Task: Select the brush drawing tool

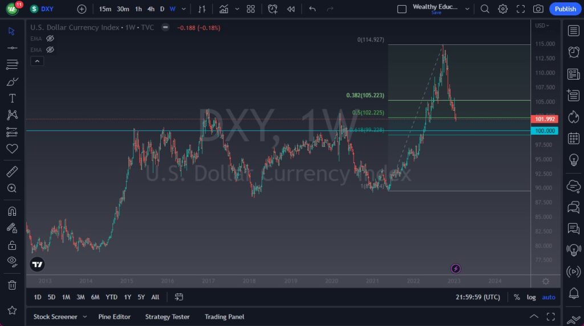Action: (12, 81)
